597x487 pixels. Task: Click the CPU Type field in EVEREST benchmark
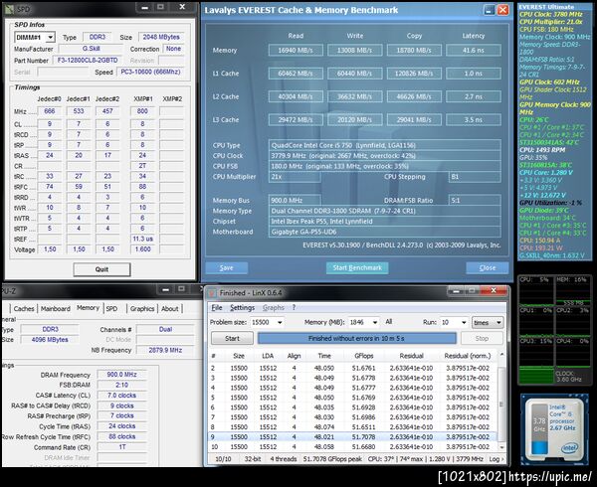click(384, 145)
